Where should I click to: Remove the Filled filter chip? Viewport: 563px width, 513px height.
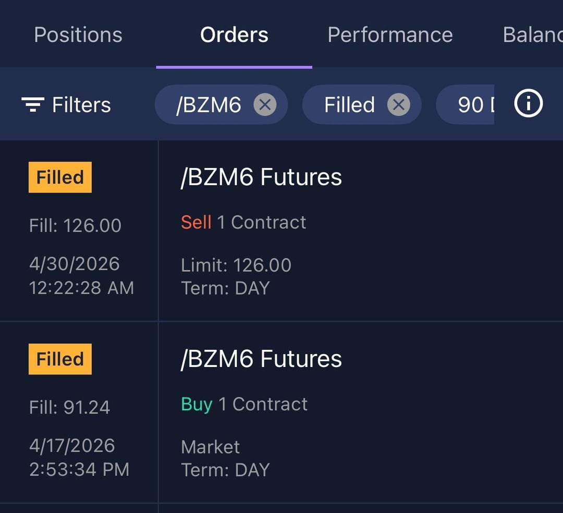398,105
